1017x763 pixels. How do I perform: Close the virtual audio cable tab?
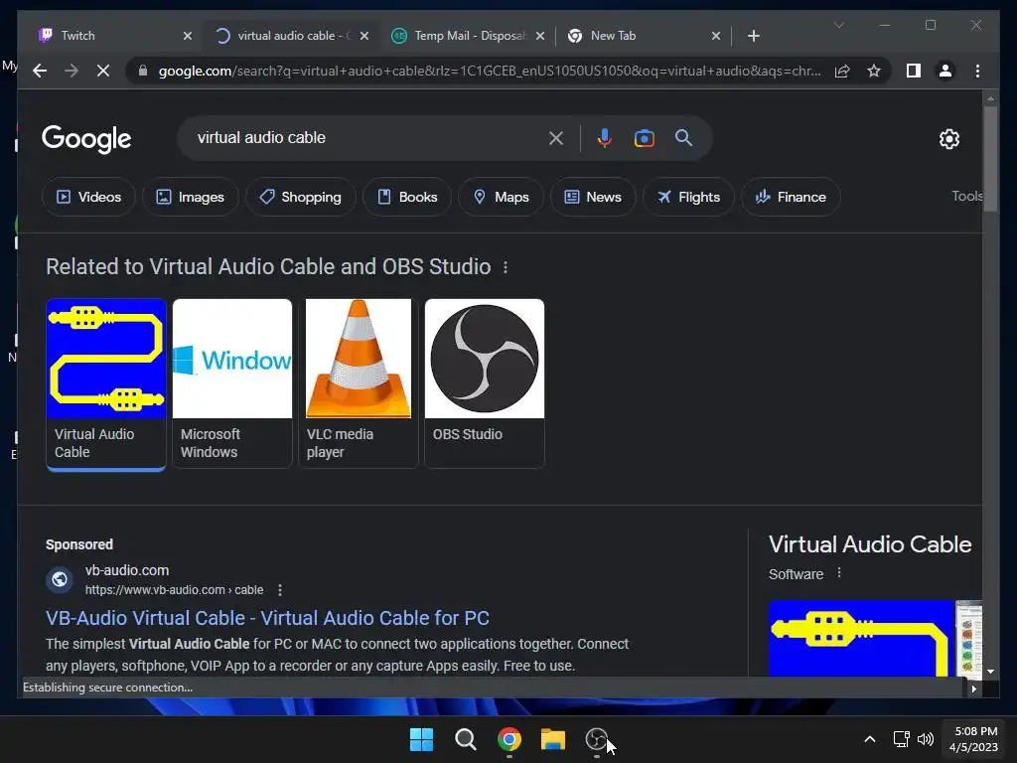point(364,36)
